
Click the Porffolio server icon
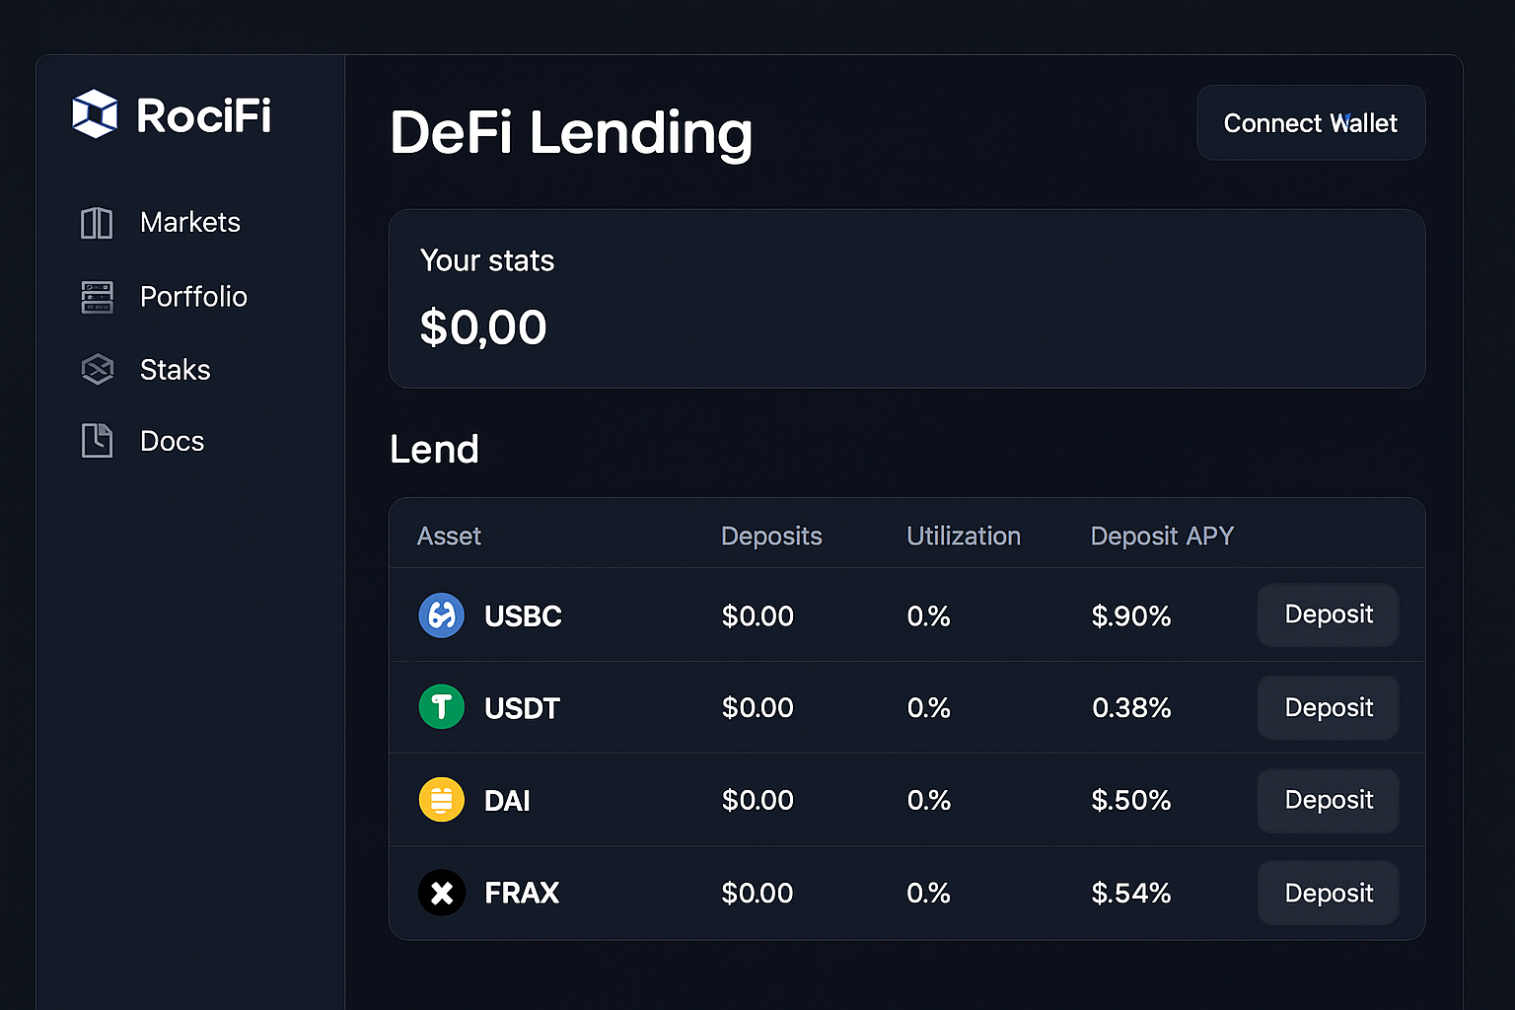(x=97, y=297)
